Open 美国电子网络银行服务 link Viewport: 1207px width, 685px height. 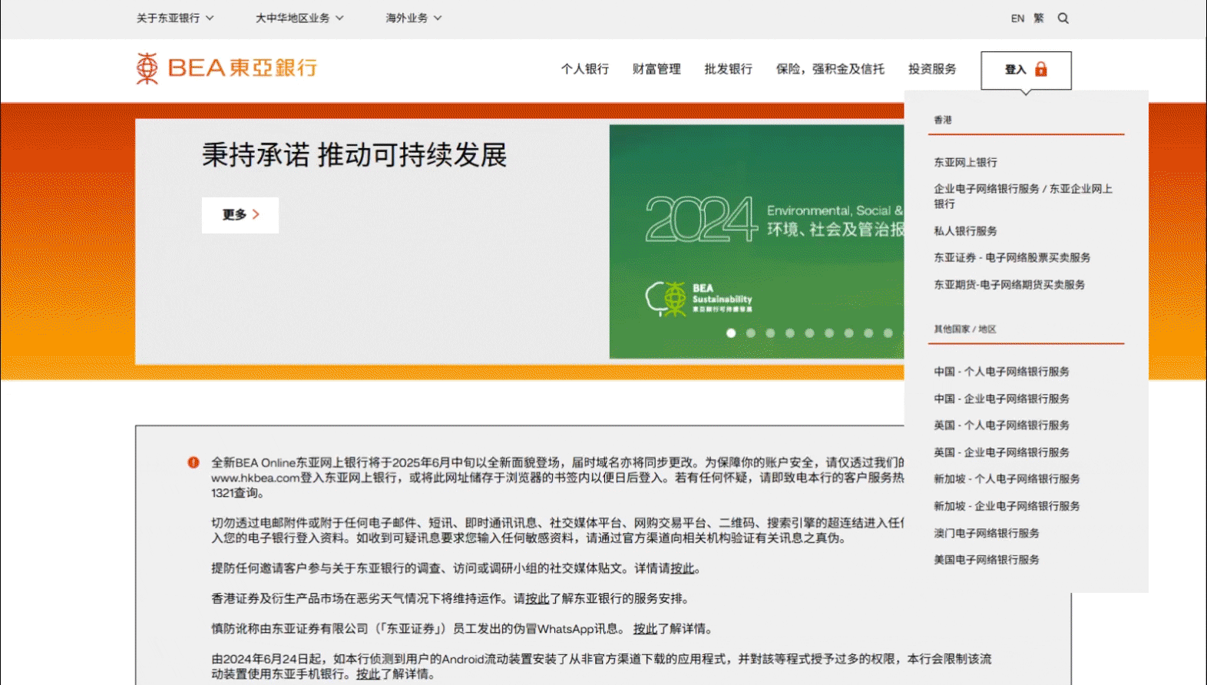pyautogui.click(x=986, y=560)
